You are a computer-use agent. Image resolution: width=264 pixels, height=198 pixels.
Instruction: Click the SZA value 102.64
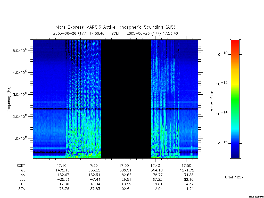click(x=126, y=189)
